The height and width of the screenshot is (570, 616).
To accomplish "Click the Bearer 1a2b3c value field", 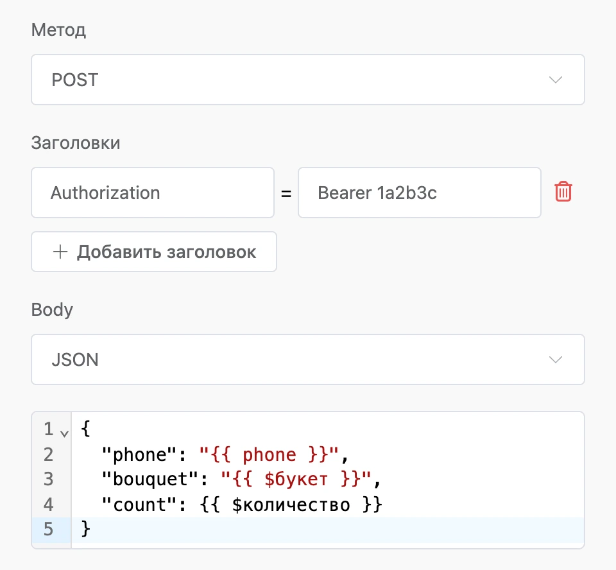I will pyautogui.click(x=420, y=193).
